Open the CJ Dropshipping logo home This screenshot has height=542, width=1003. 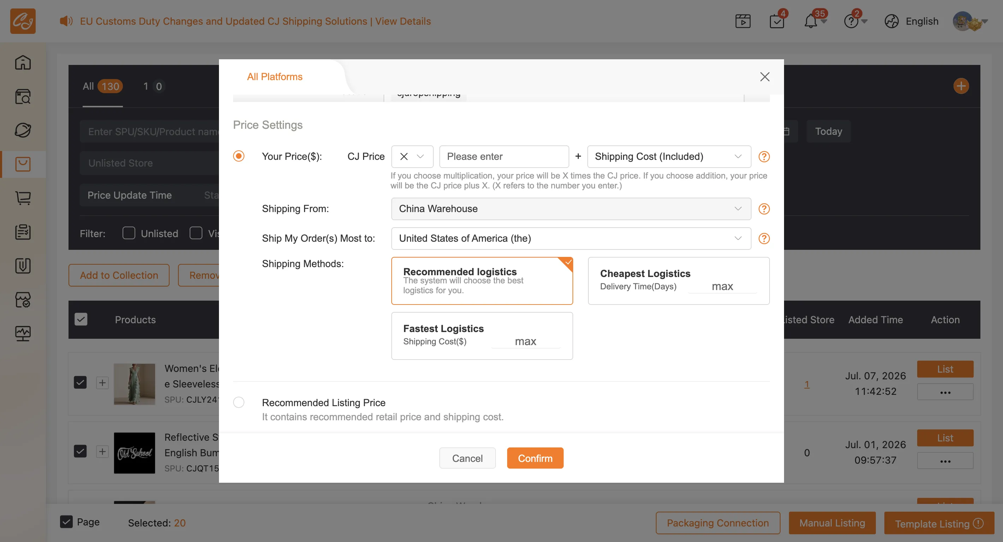coord(23,21)
